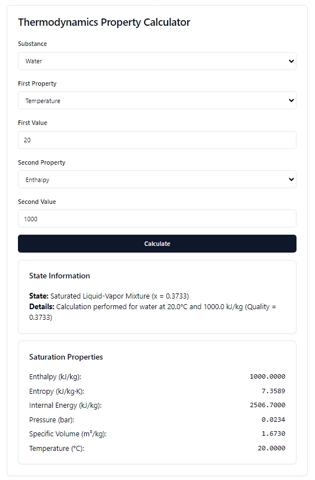Click the chevron arrow on First Property selector

coord(291,100)
